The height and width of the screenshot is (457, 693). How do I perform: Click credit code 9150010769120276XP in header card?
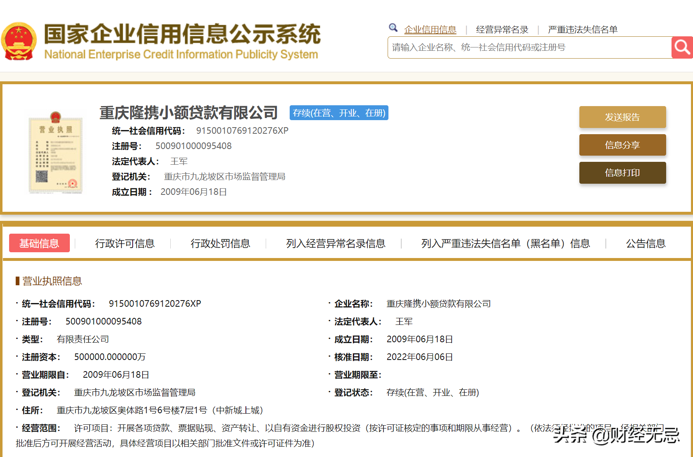(x=242, y=130)
